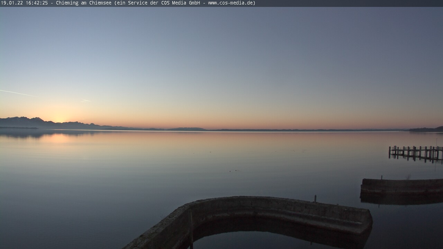Click the small post on the right concrete wall
Viewport: 443px width, 249px height.
pyautogui.click(x=382, y=177)
